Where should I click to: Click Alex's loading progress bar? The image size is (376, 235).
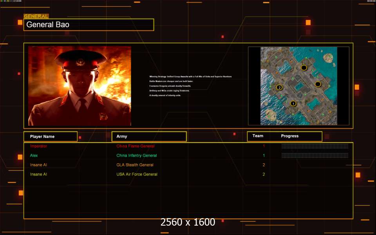315,155
